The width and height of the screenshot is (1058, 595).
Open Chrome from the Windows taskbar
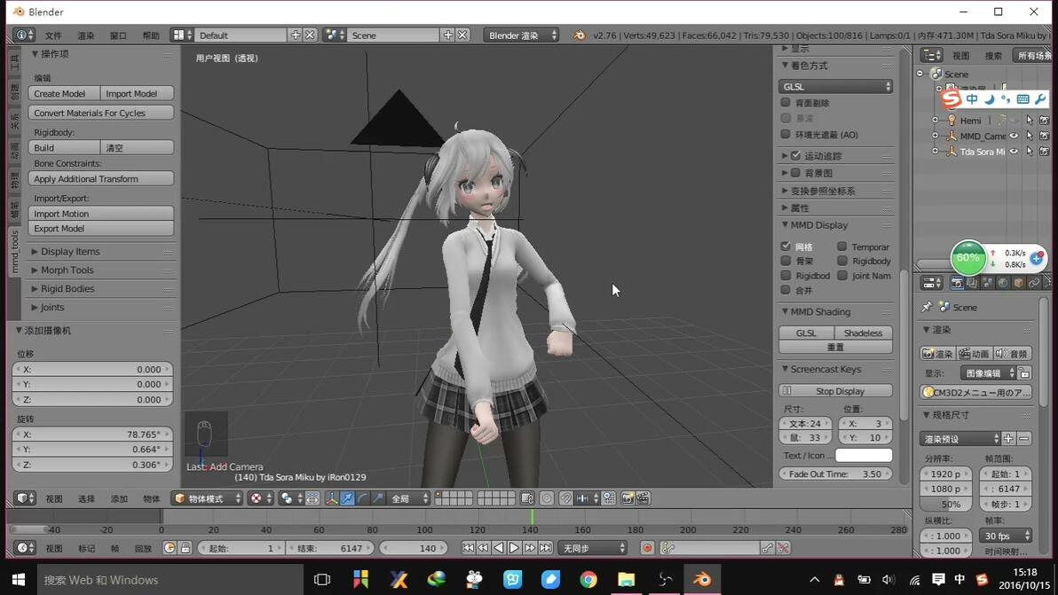tap(588, 580)
